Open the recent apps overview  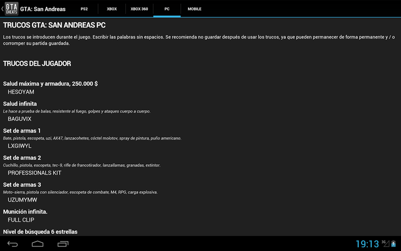[63, 244]
